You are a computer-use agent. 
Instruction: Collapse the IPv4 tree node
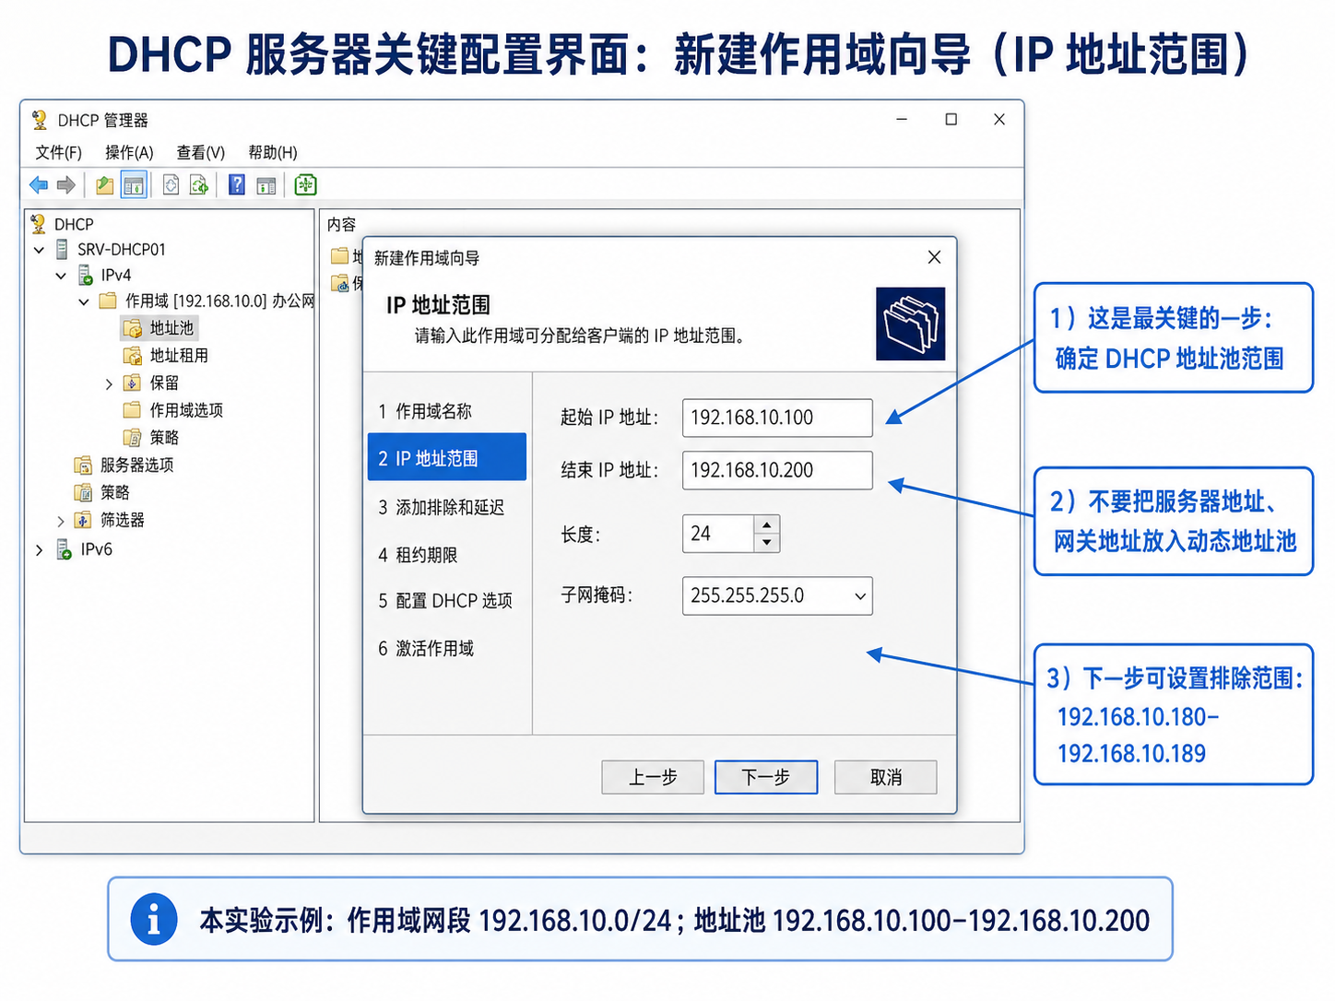61,276
